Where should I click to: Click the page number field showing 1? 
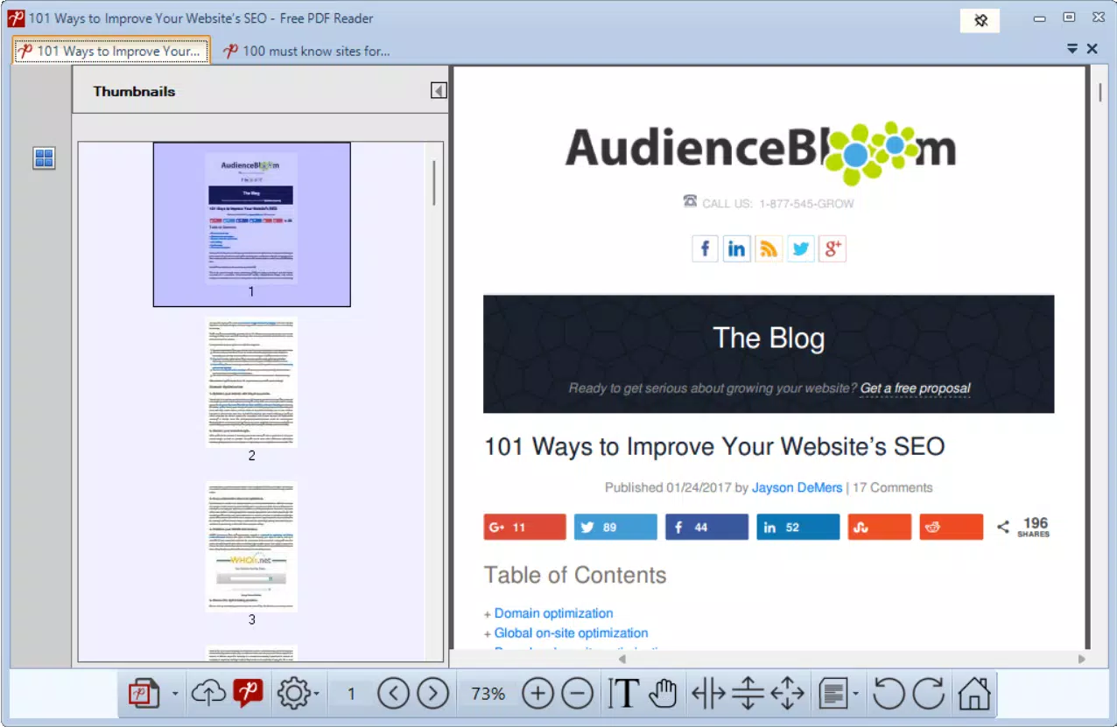pyautogui.click(x=352, y=694)
